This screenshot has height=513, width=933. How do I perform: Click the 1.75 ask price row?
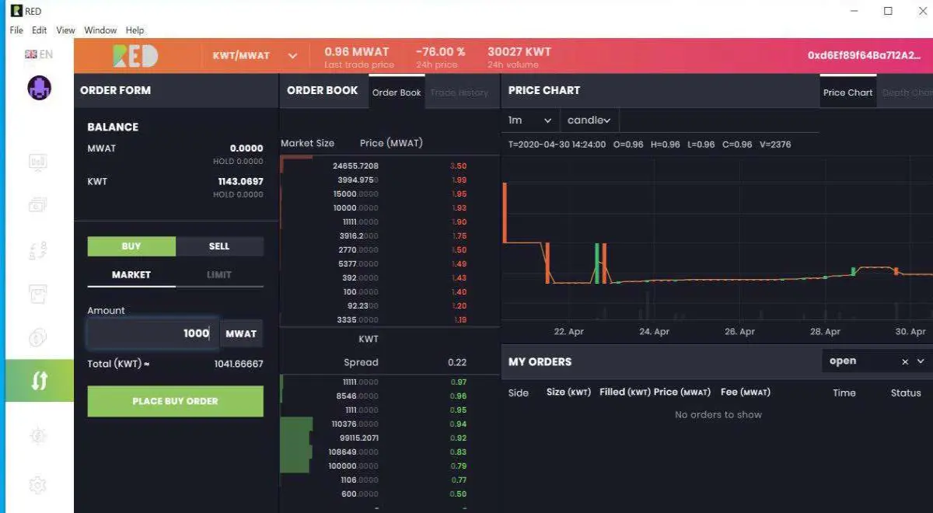tap(390, 236)
